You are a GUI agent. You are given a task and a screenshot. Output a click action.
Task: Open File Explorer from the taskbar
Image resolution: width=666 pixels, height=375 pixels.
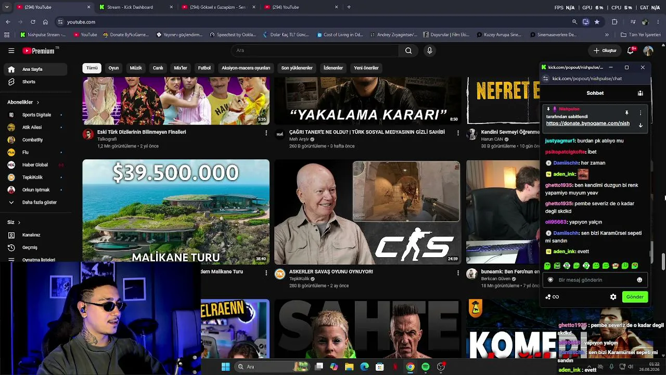[349, 367]
